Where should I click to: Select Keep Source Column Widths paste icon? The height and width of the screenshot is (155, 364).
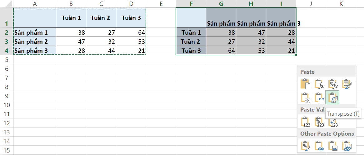pos(319,97)
